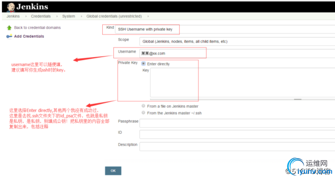Click the Description input field

[237, 147]
